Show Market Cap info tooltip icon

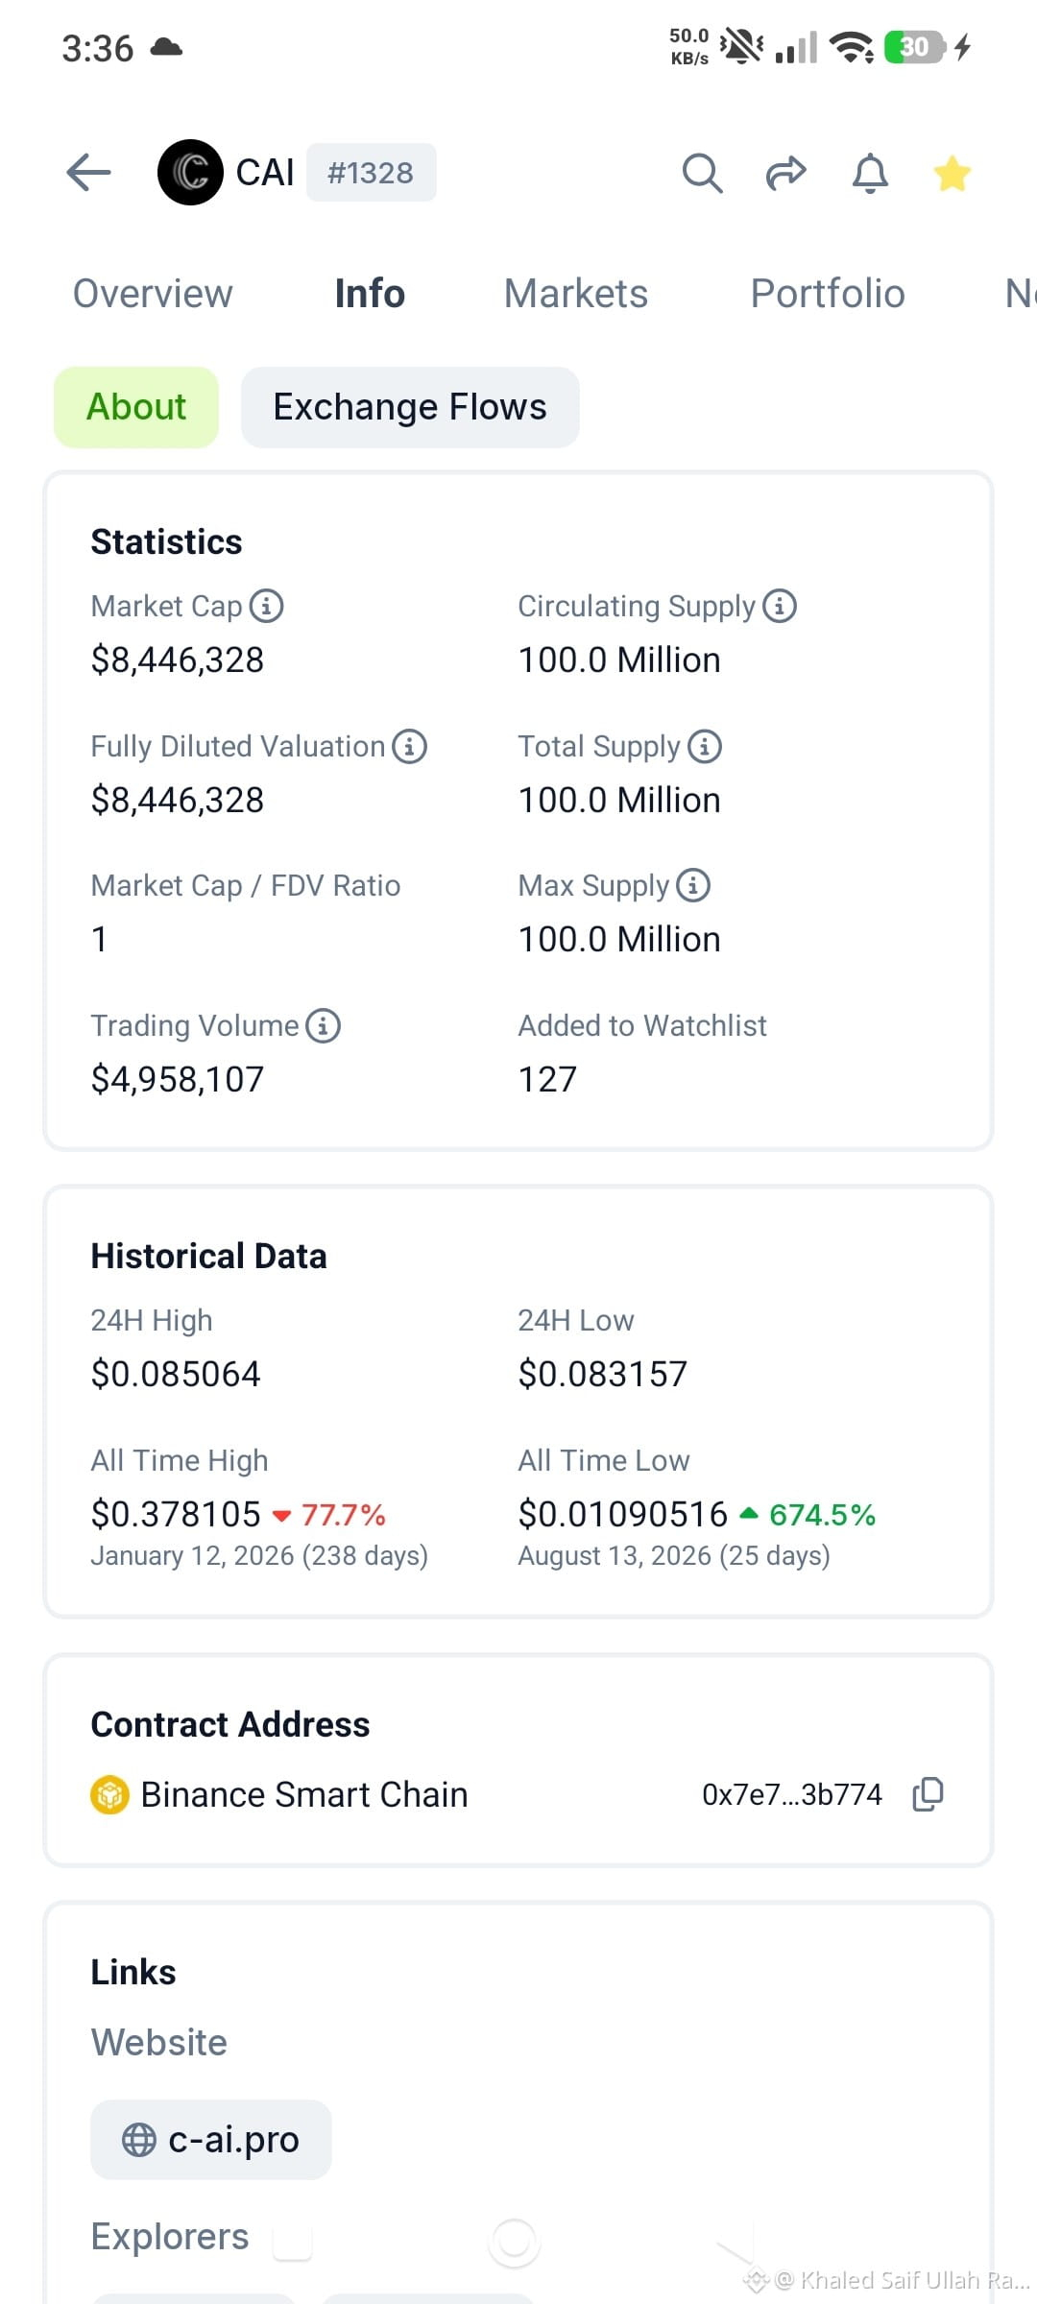[266, 606]
